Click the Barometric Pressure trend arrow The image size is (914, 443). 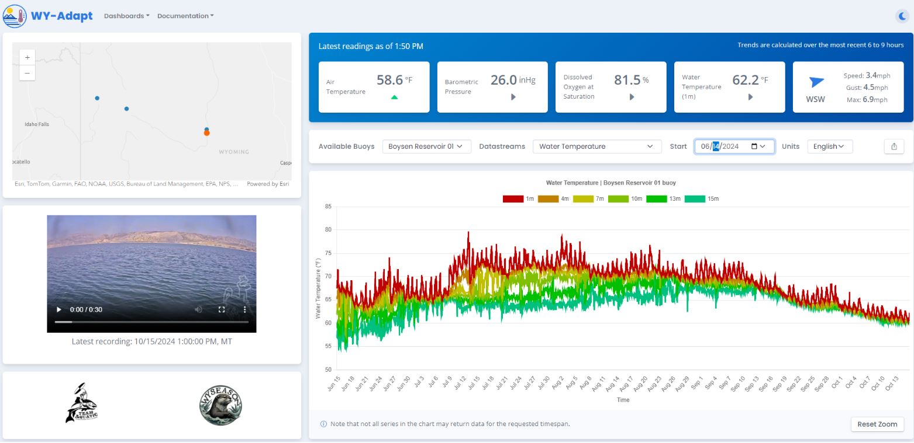click(513, 97)
